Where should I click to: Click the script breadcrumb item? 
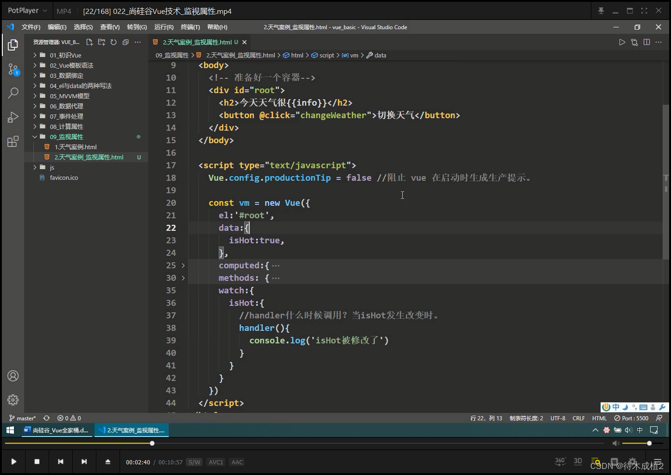(x=323, y=55)
